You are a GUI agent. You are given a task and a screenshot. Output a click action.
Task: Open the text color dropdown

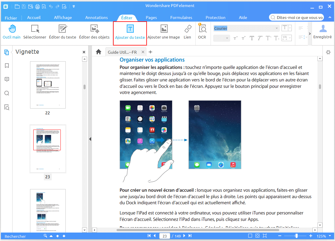pos(290,28)
